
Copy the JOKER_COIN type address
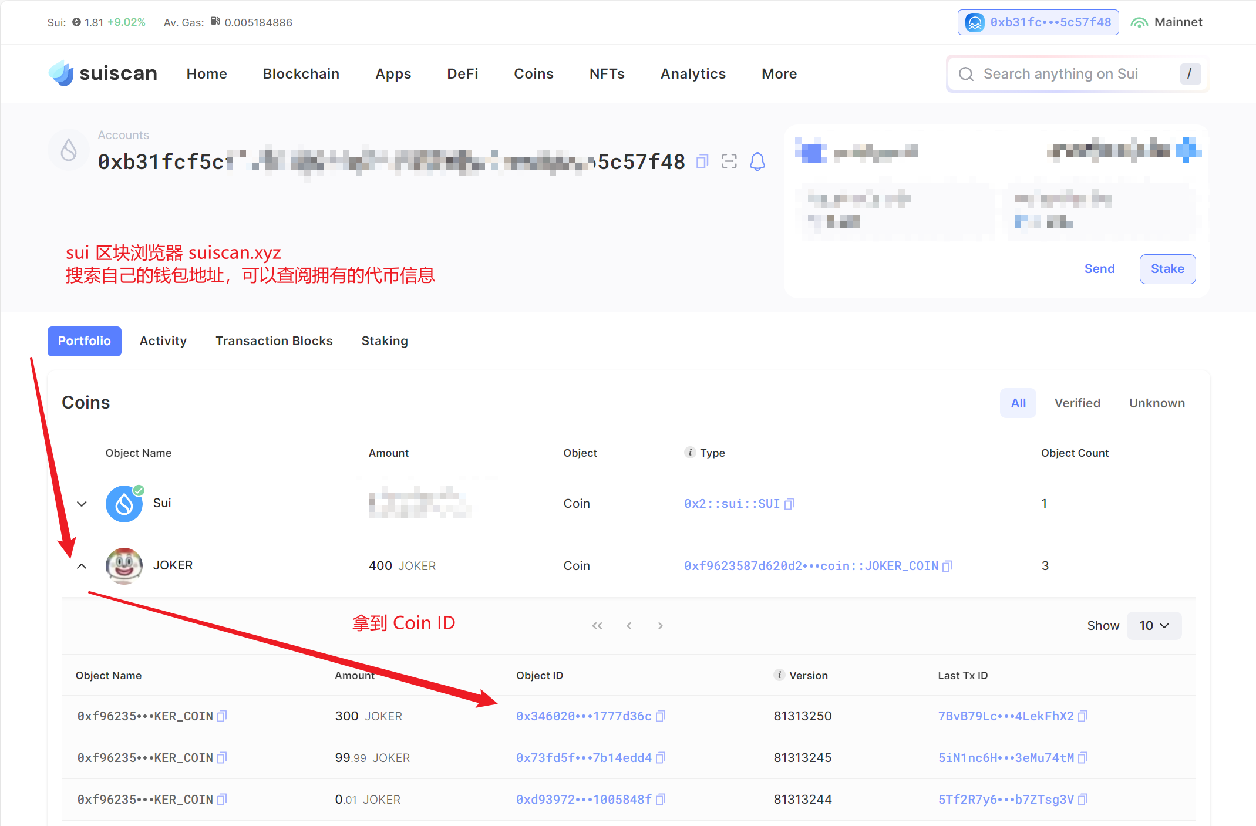(x=947, y=566)
